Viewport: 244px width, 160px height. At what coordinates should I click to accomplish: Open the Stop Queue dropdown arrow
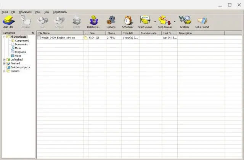(175, 22)
